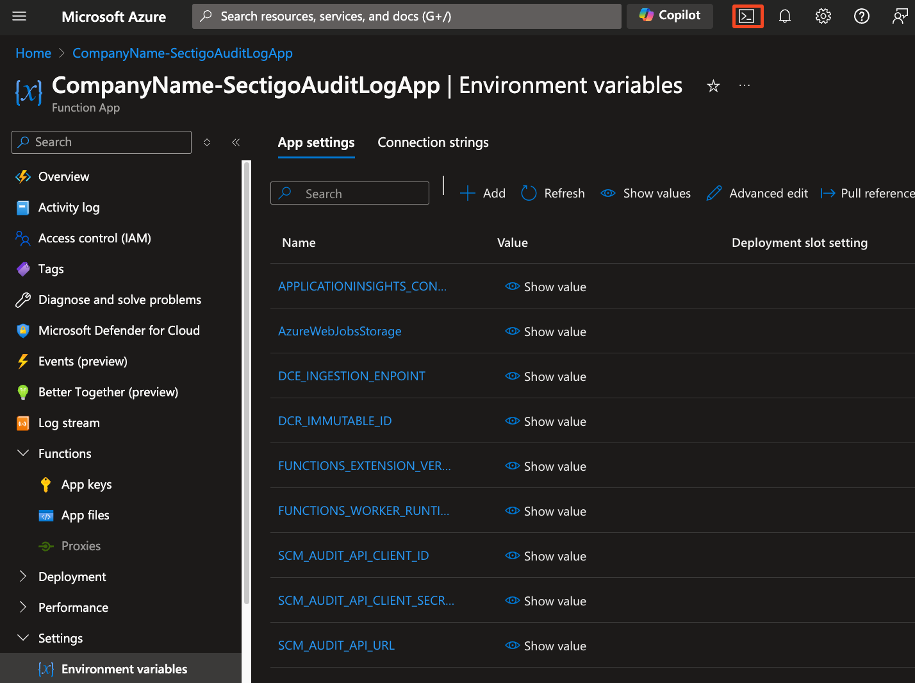915x683 pixels.
Task: Click the Tags icon in sidebar
Action: [23, 269]
